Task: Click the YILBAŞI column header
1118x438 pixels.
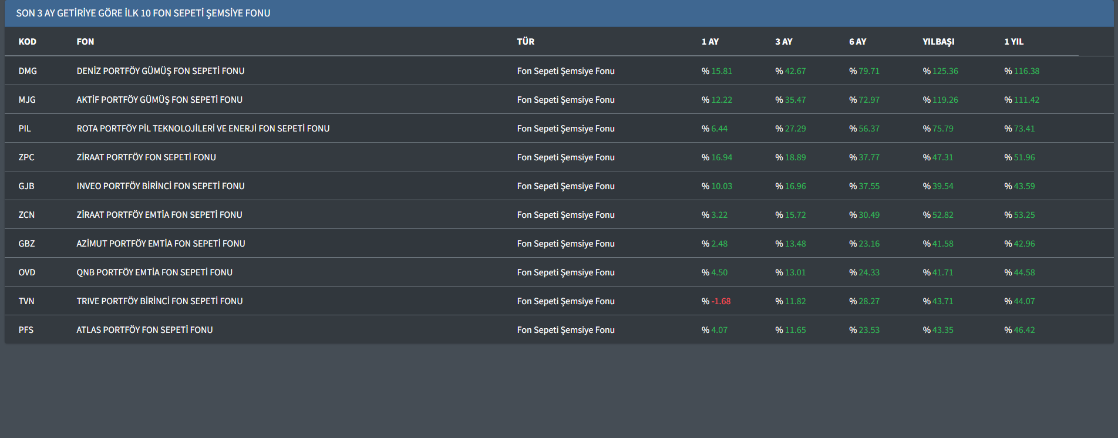Action: (938, 42)
